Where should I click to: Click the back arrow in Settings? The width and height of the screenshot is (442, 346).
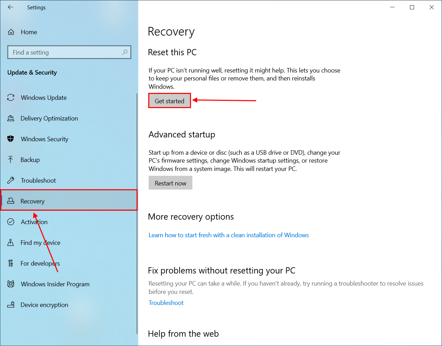tap(11, 7)
